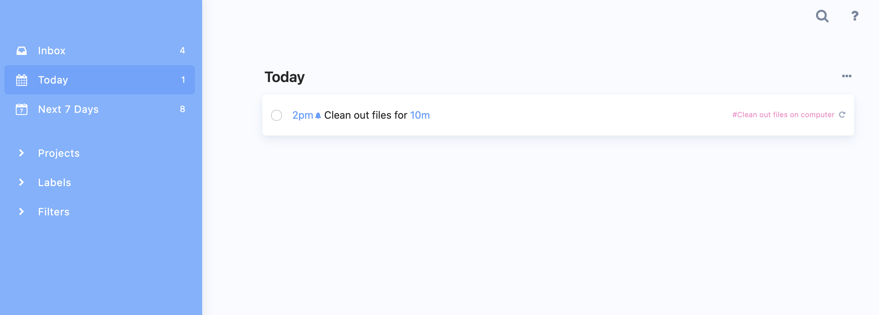Open the three-dot more options menu

click(846, 76)
